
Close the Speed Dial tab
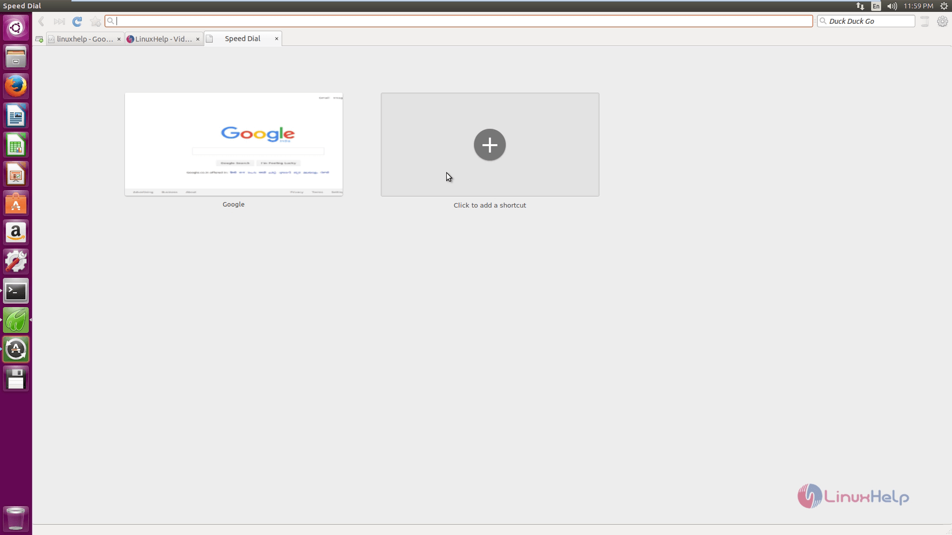tap(277, 39)
